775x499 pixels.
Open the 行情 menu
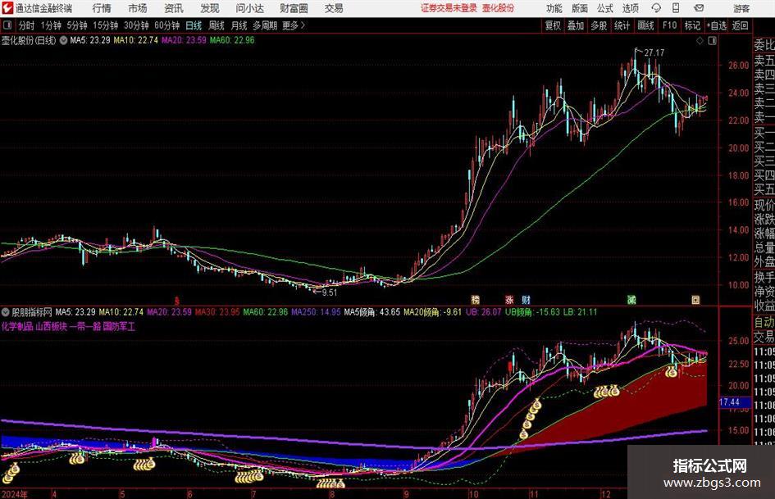tap(102, 8)
